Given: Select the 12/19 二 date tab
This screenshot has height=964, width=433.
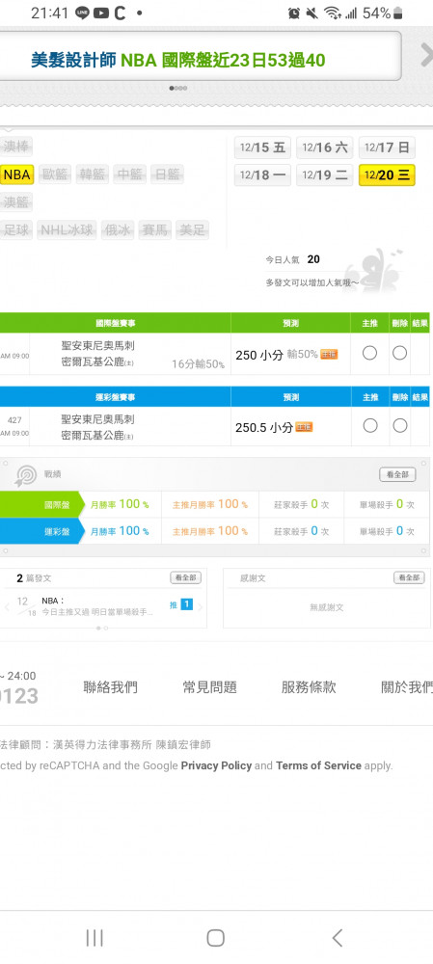Looking at the screenshot, I should click(325, 175).
